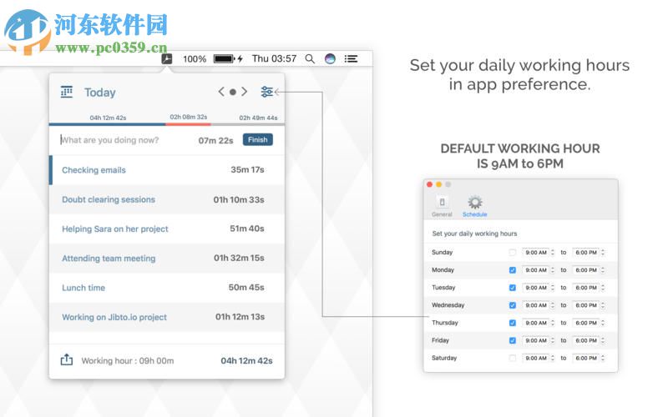Select the Lunch time task
Screen dimensions: 668x417
pyautogui.click(x=167, y=287)
